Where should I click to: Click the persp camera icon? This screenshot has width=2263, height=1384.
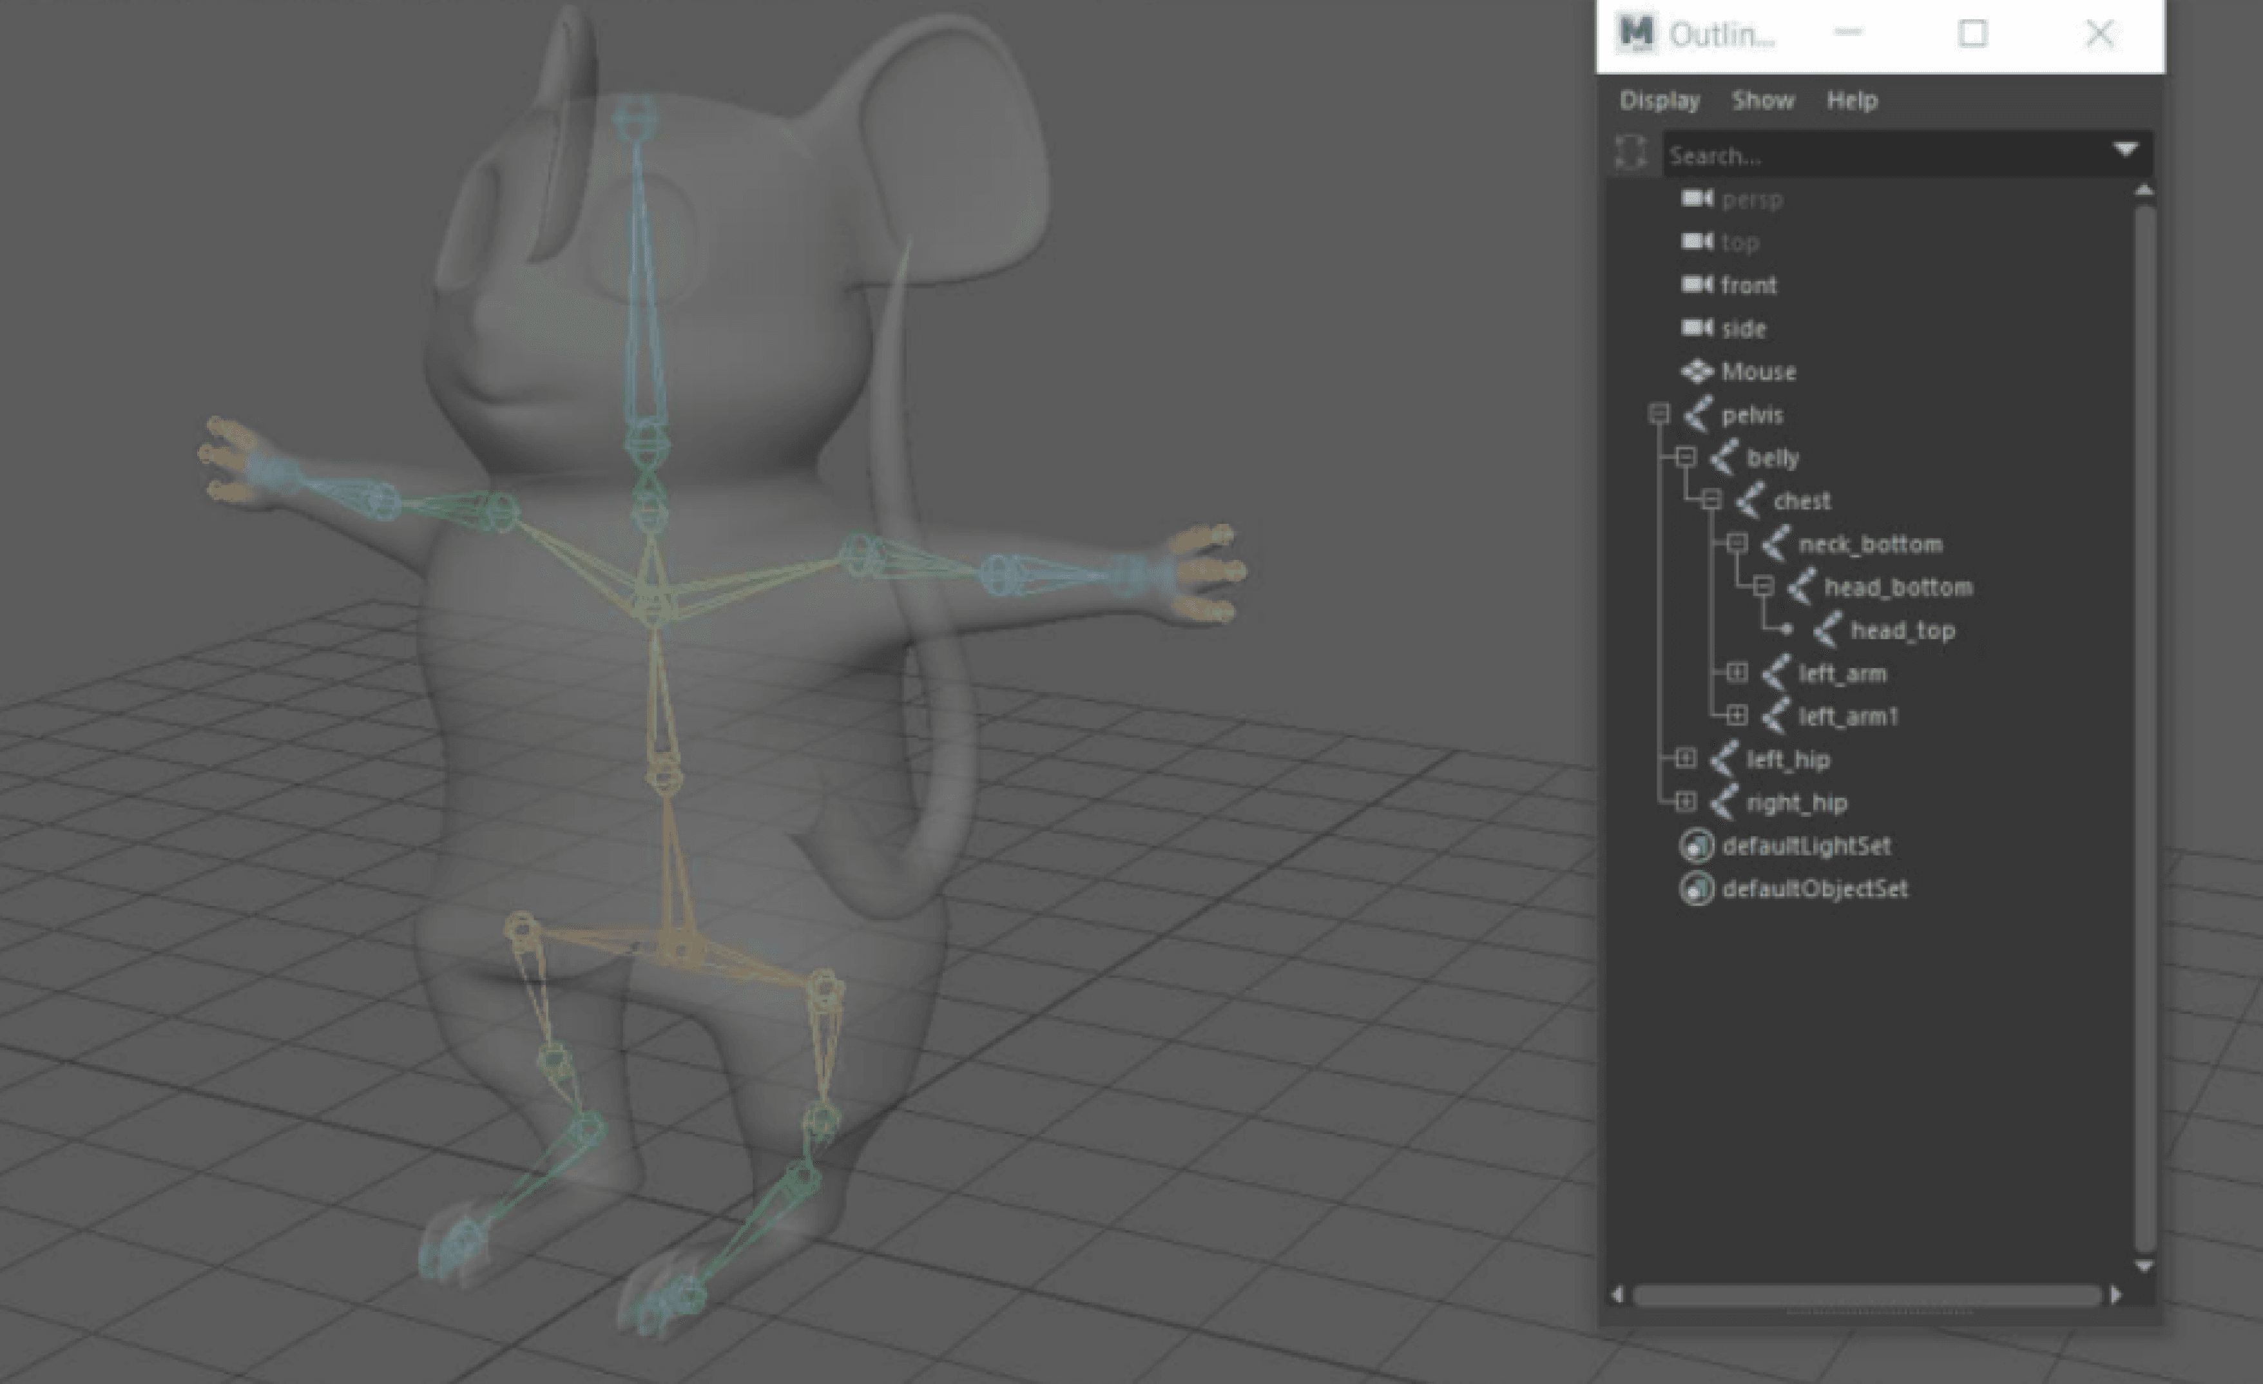1697,198
